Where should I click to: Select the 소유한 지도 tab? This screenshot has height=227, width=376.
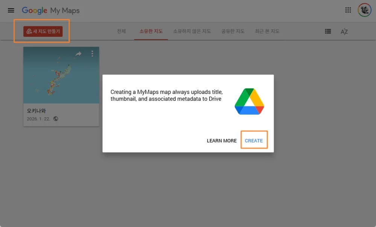pyautogui.click(x=151, y=31)
